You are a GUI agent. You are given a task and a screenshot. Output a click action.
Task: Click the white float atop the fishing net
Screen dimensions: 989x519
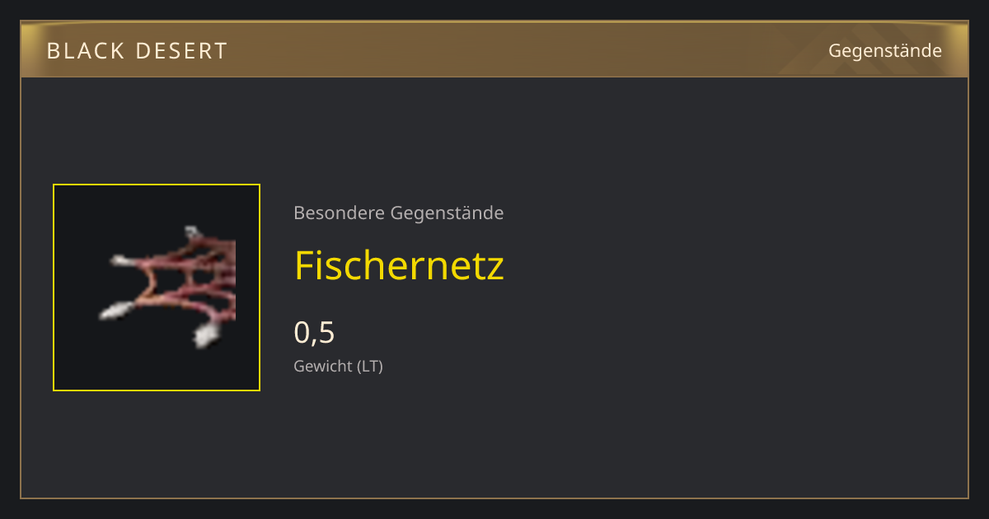tap(192, 232)
